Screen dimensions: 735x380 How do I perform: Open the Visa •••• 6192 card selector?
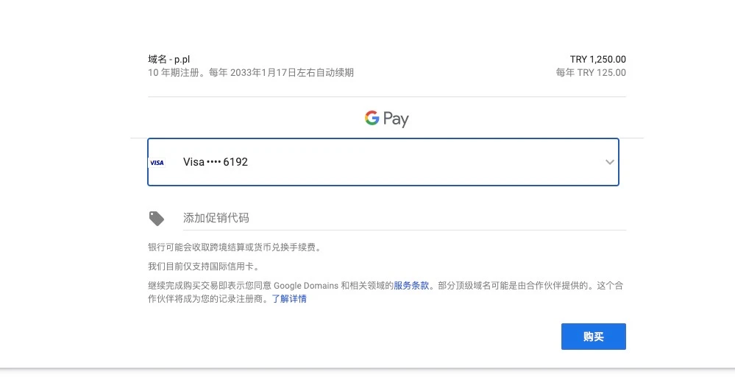click(x=383, y=162)
